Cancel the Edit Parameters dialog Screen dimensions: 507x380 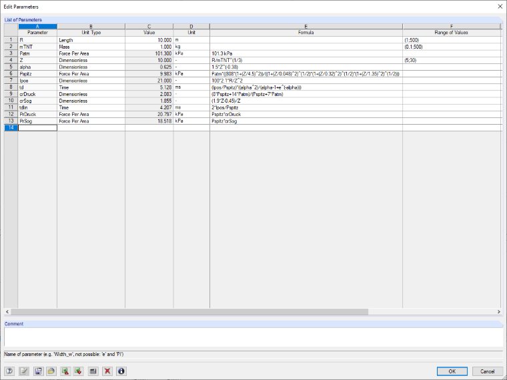coord(487,371)
